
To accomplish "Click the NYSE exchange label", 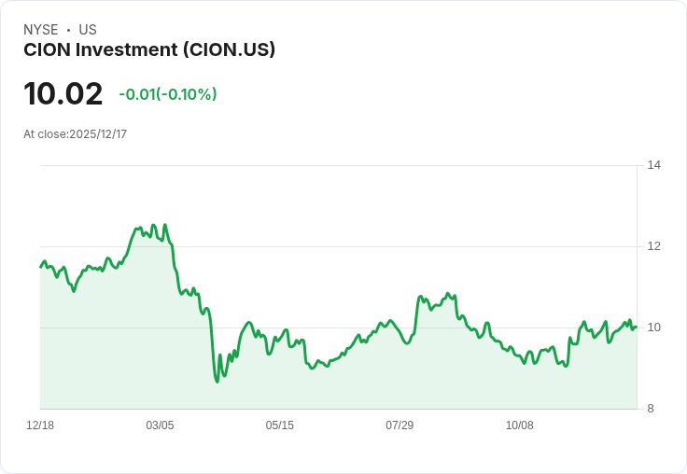I will coord(40,30).
